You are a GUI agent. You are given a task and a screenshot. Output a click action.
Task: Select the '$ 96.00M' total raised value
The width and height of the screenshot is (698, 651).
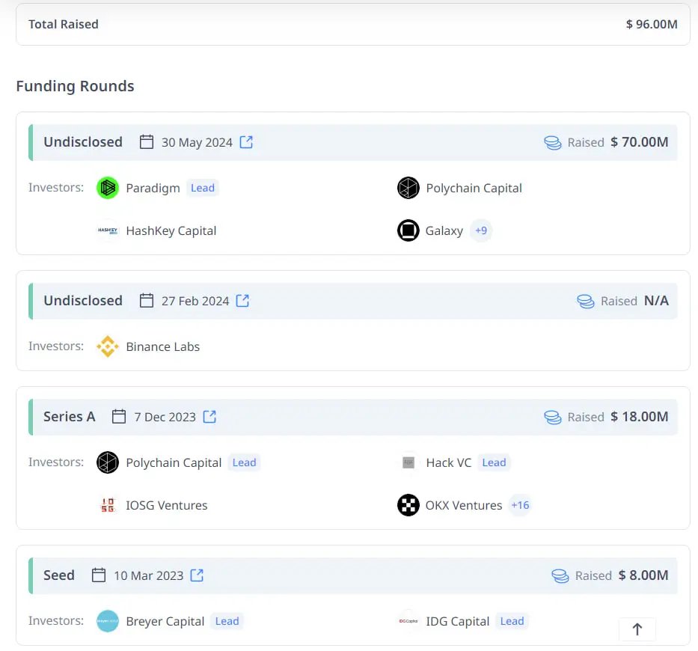tap(652, 24)
